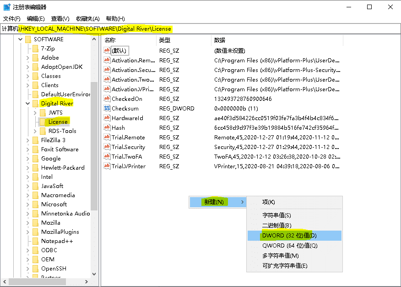
Task: Open the 收藏夹(A) menu
Action: (88, 19)
